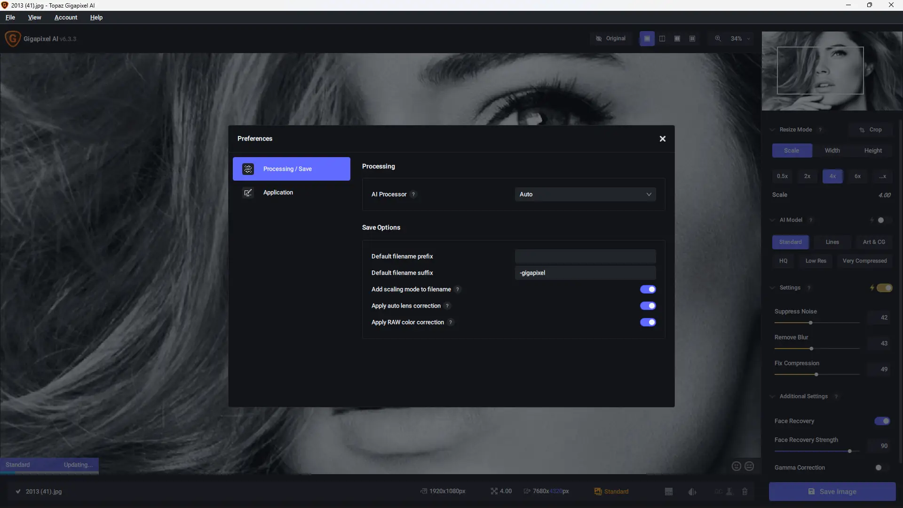
Task: Open the Account menu
Action: 66,17
